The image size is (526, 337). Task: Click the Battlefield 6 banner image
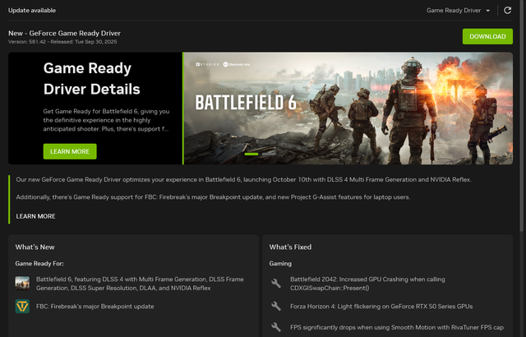pyautogui.click(x=348, y=108)
